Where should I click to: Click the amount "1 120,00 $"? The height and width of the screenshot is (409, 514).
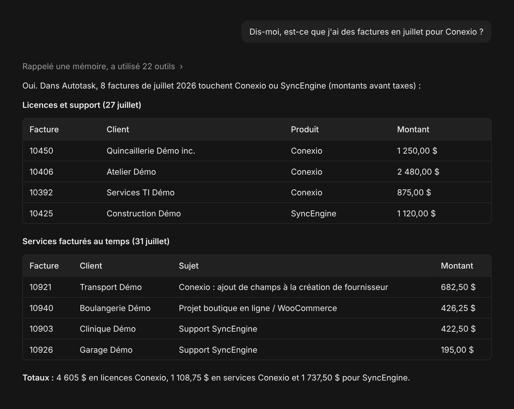(x=416, y=214)
